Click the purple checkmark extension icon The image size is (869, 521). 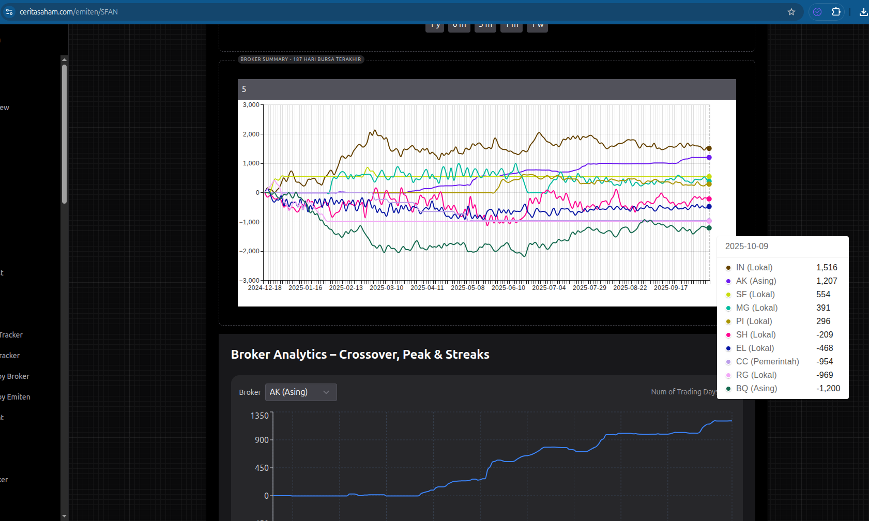click(x=817, y=12)
